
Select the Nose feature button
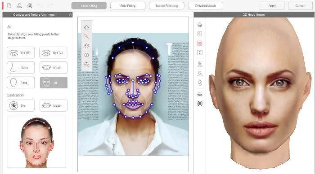(x=21, y=67)
